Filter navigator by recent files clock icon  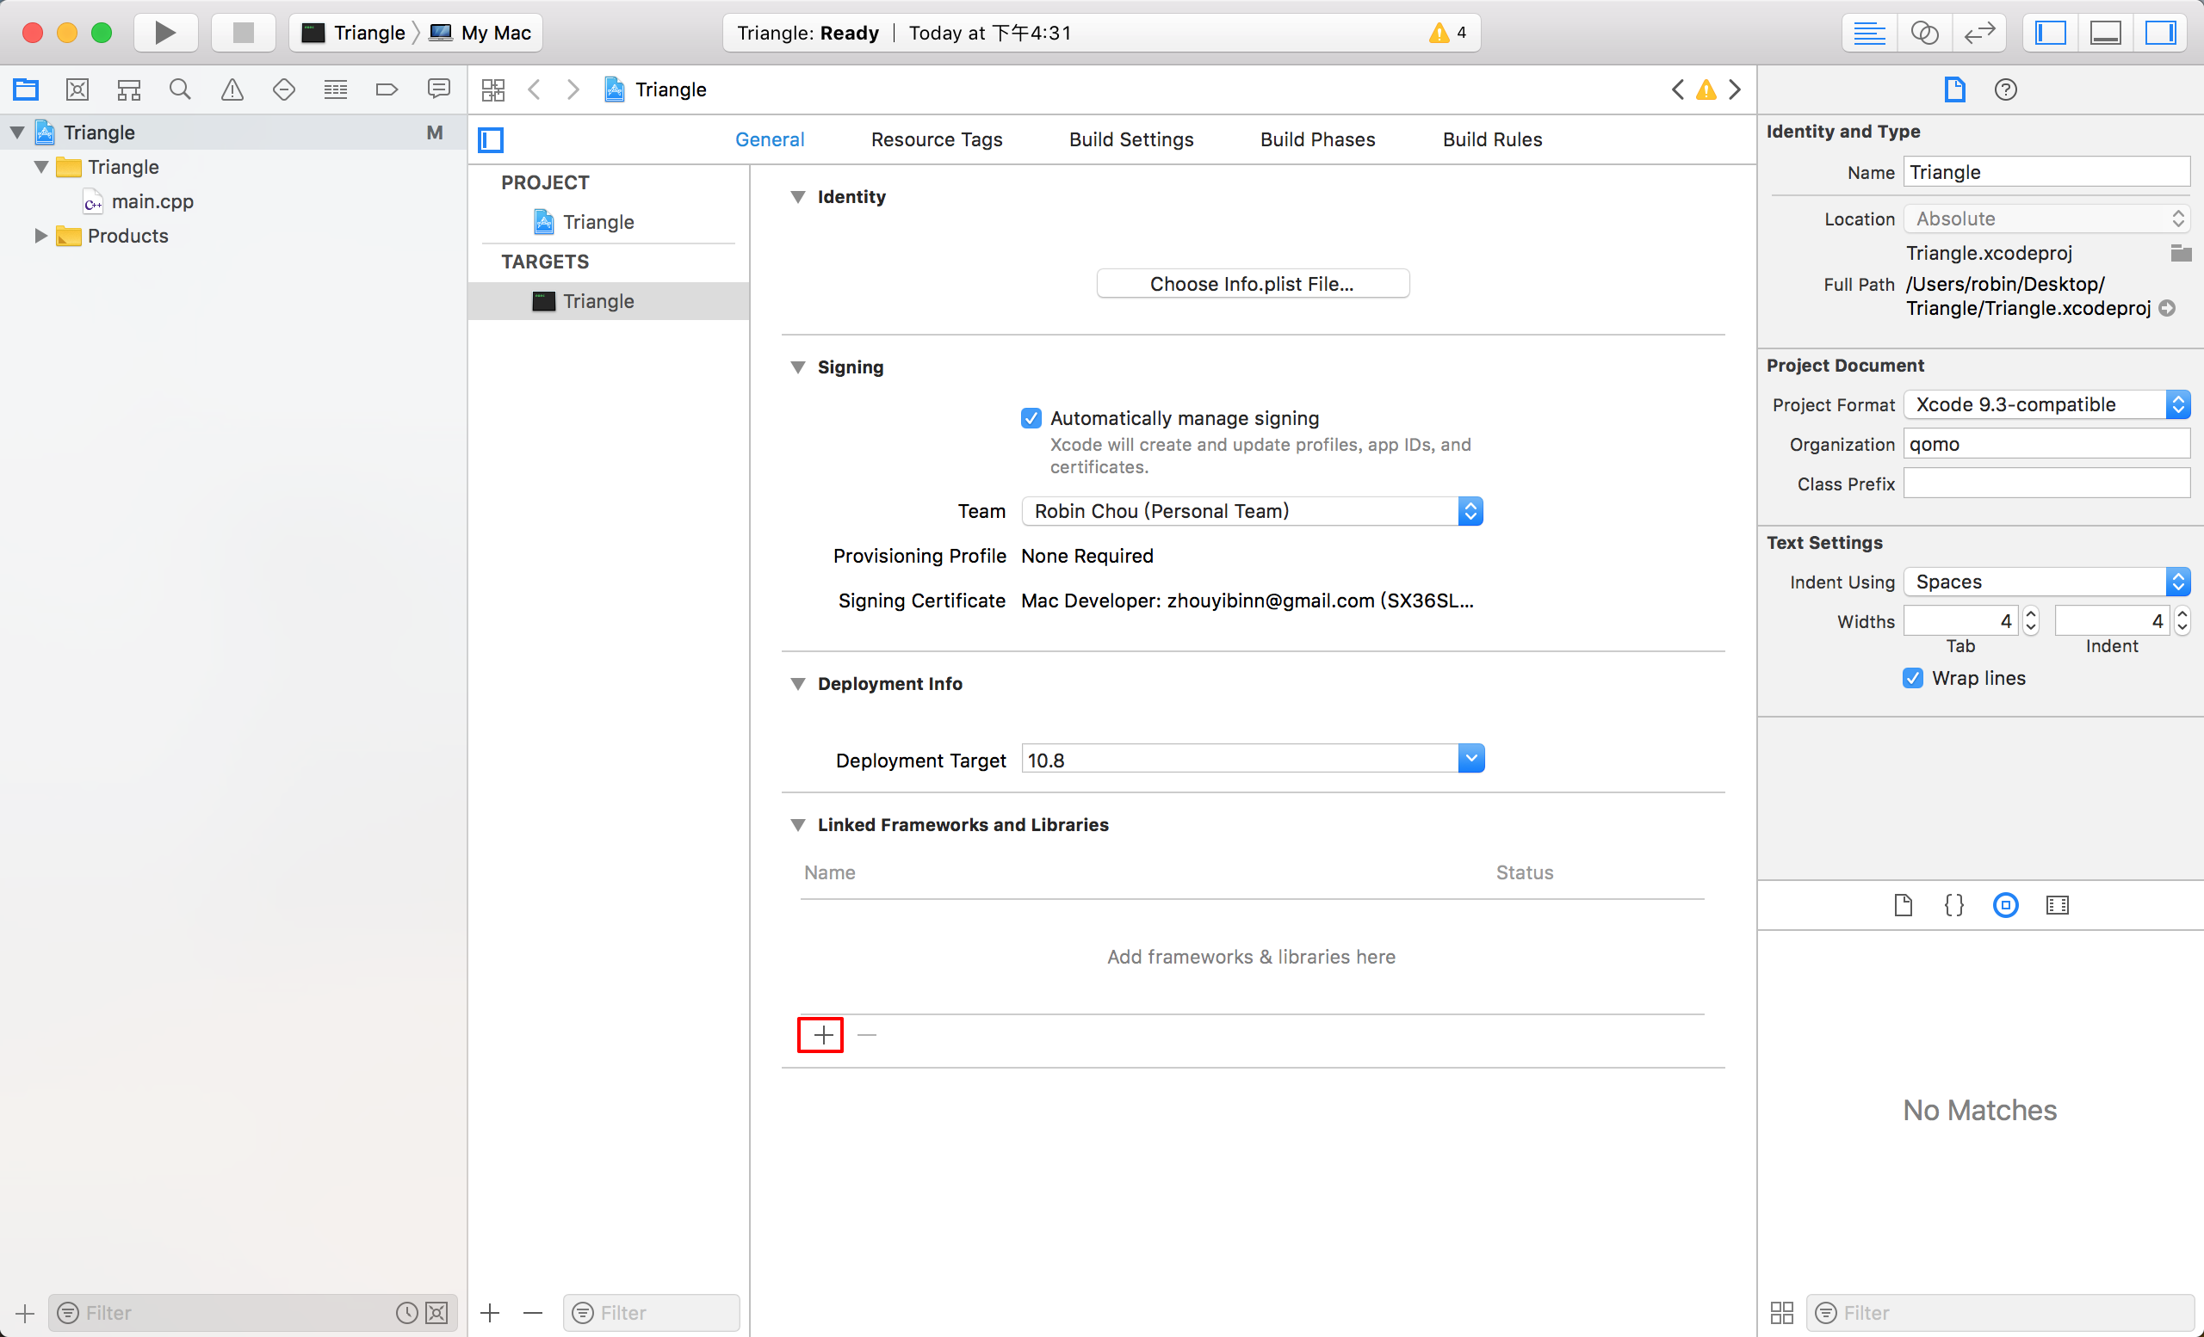pos(407,1313)
